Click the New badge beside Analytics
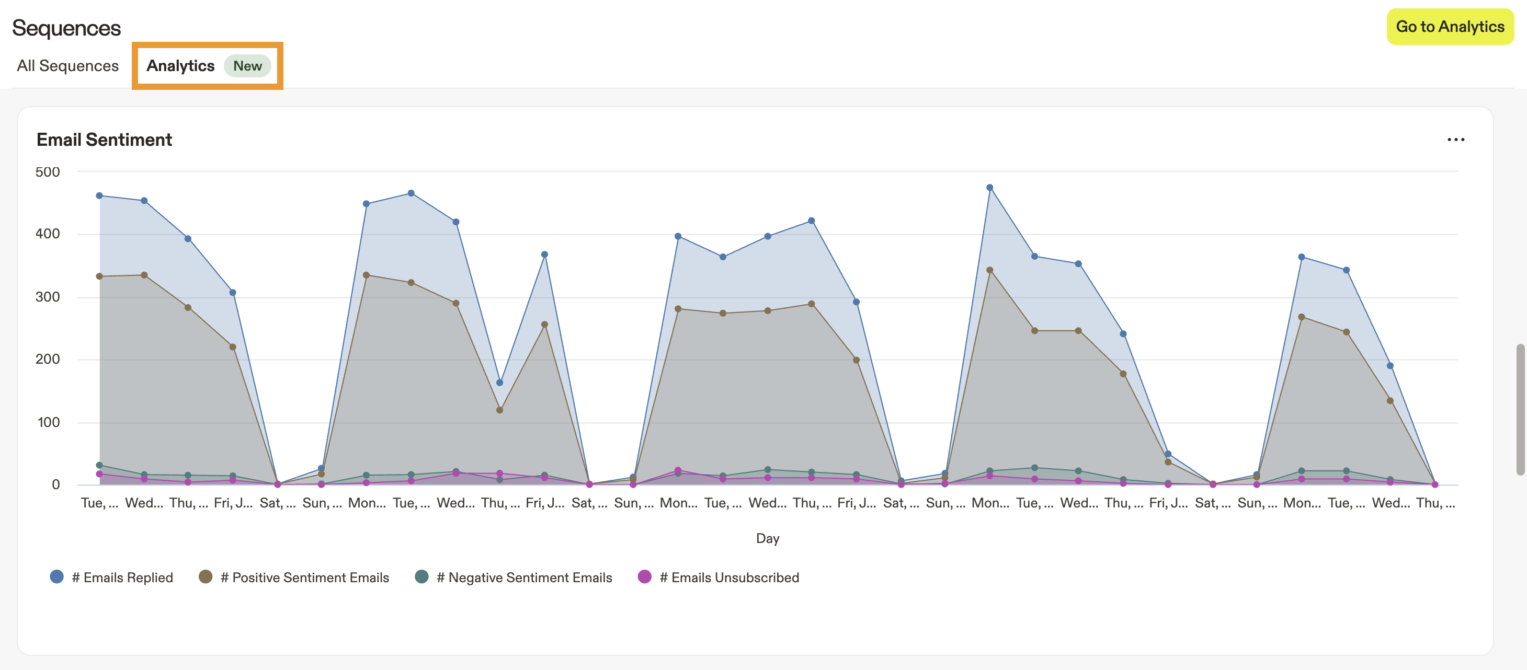Screen dimensions: 1527x670 (x=247, y=66)
